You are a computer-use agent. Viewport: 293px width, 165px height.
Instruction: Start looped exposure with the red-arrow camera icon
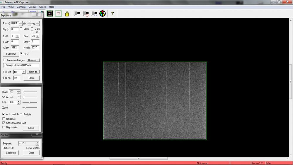pos(86,14)
